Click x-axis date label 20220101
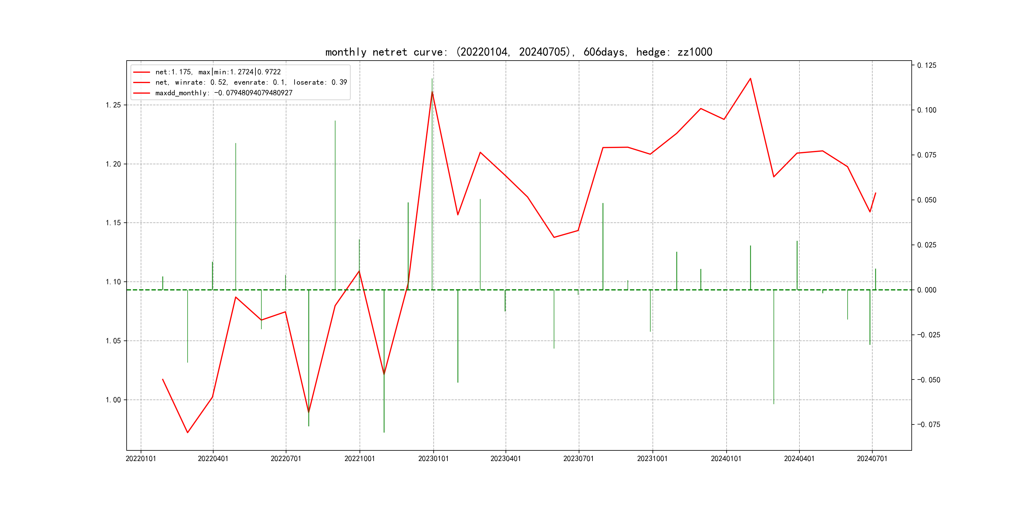1013x506 pixels. click(141, 459)
